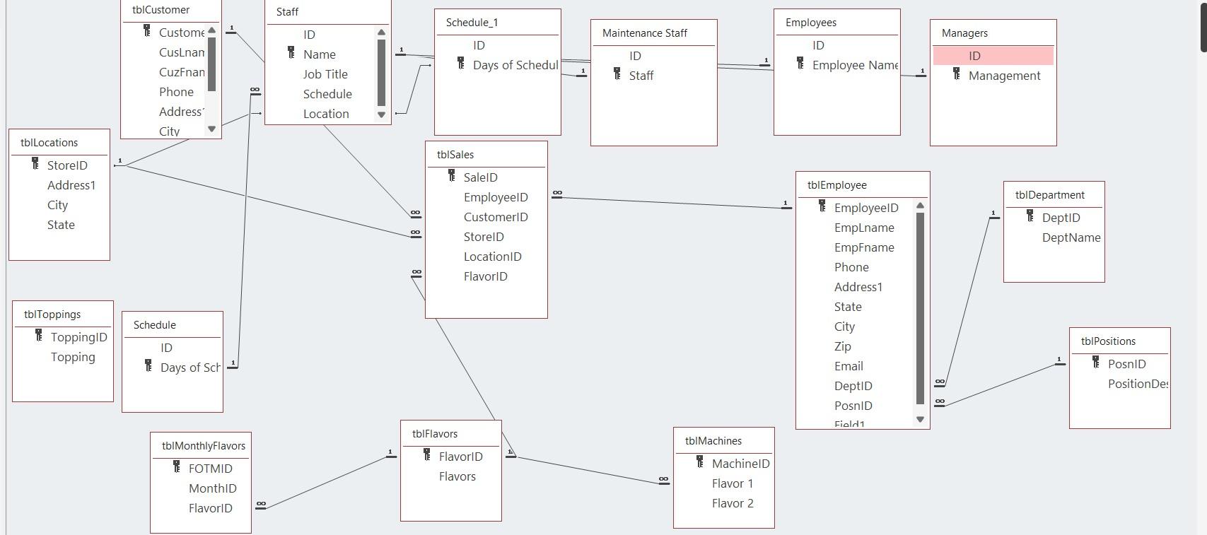Screen dimensions: 1207x535
Task: Click the down arrow in Staff table scrollbar
Action: 382,114
